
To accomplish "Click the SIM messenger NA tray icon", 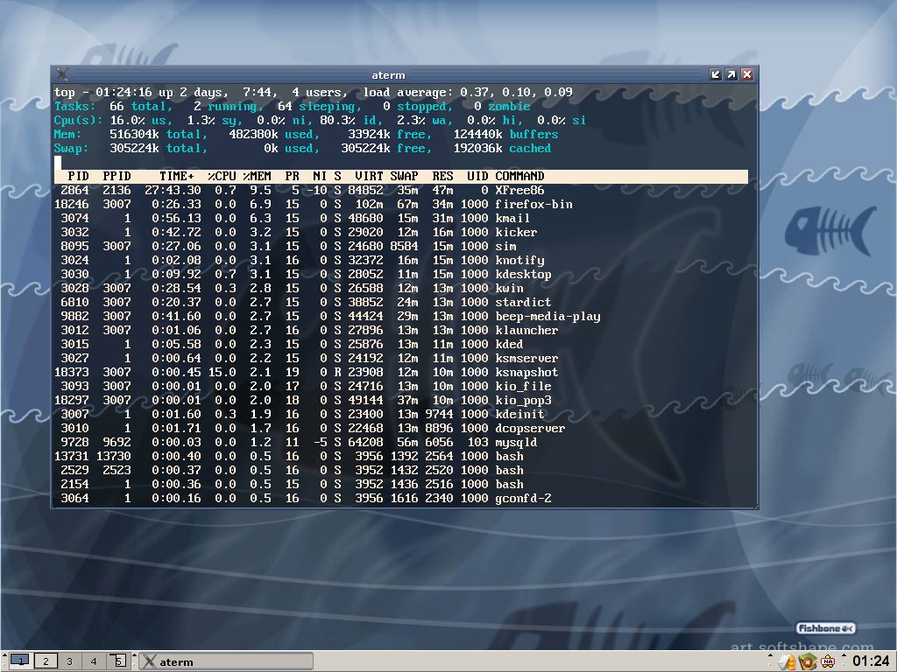I will click(828, 662).
